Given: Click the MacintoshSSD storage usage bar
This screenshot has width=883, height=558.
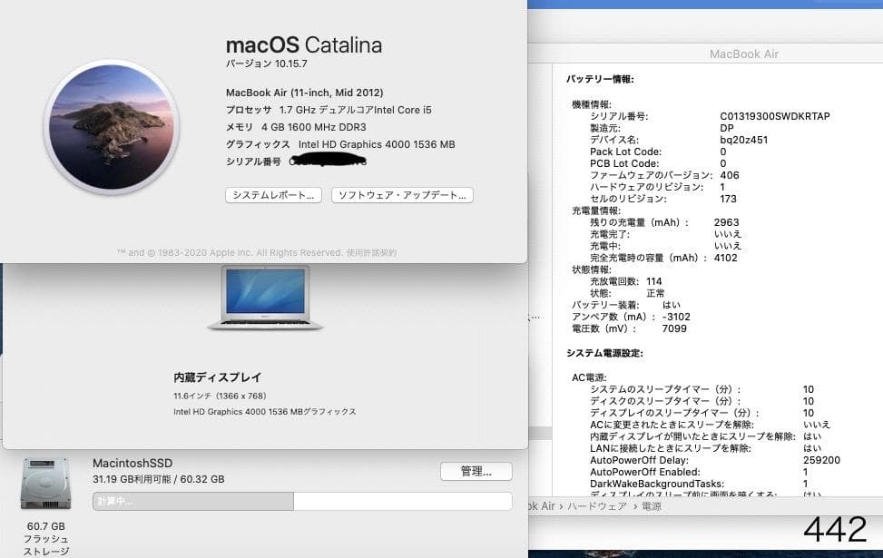Looking at the screenshot, I should pyautogui.click(x=302, y=501).
